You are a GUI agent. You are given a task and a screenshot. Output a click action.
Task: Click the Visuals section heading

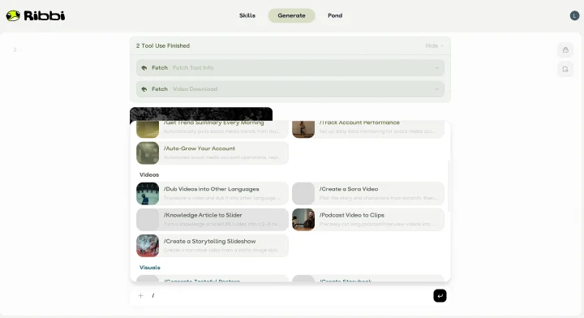pyautogui.click(x=150, y=268)
